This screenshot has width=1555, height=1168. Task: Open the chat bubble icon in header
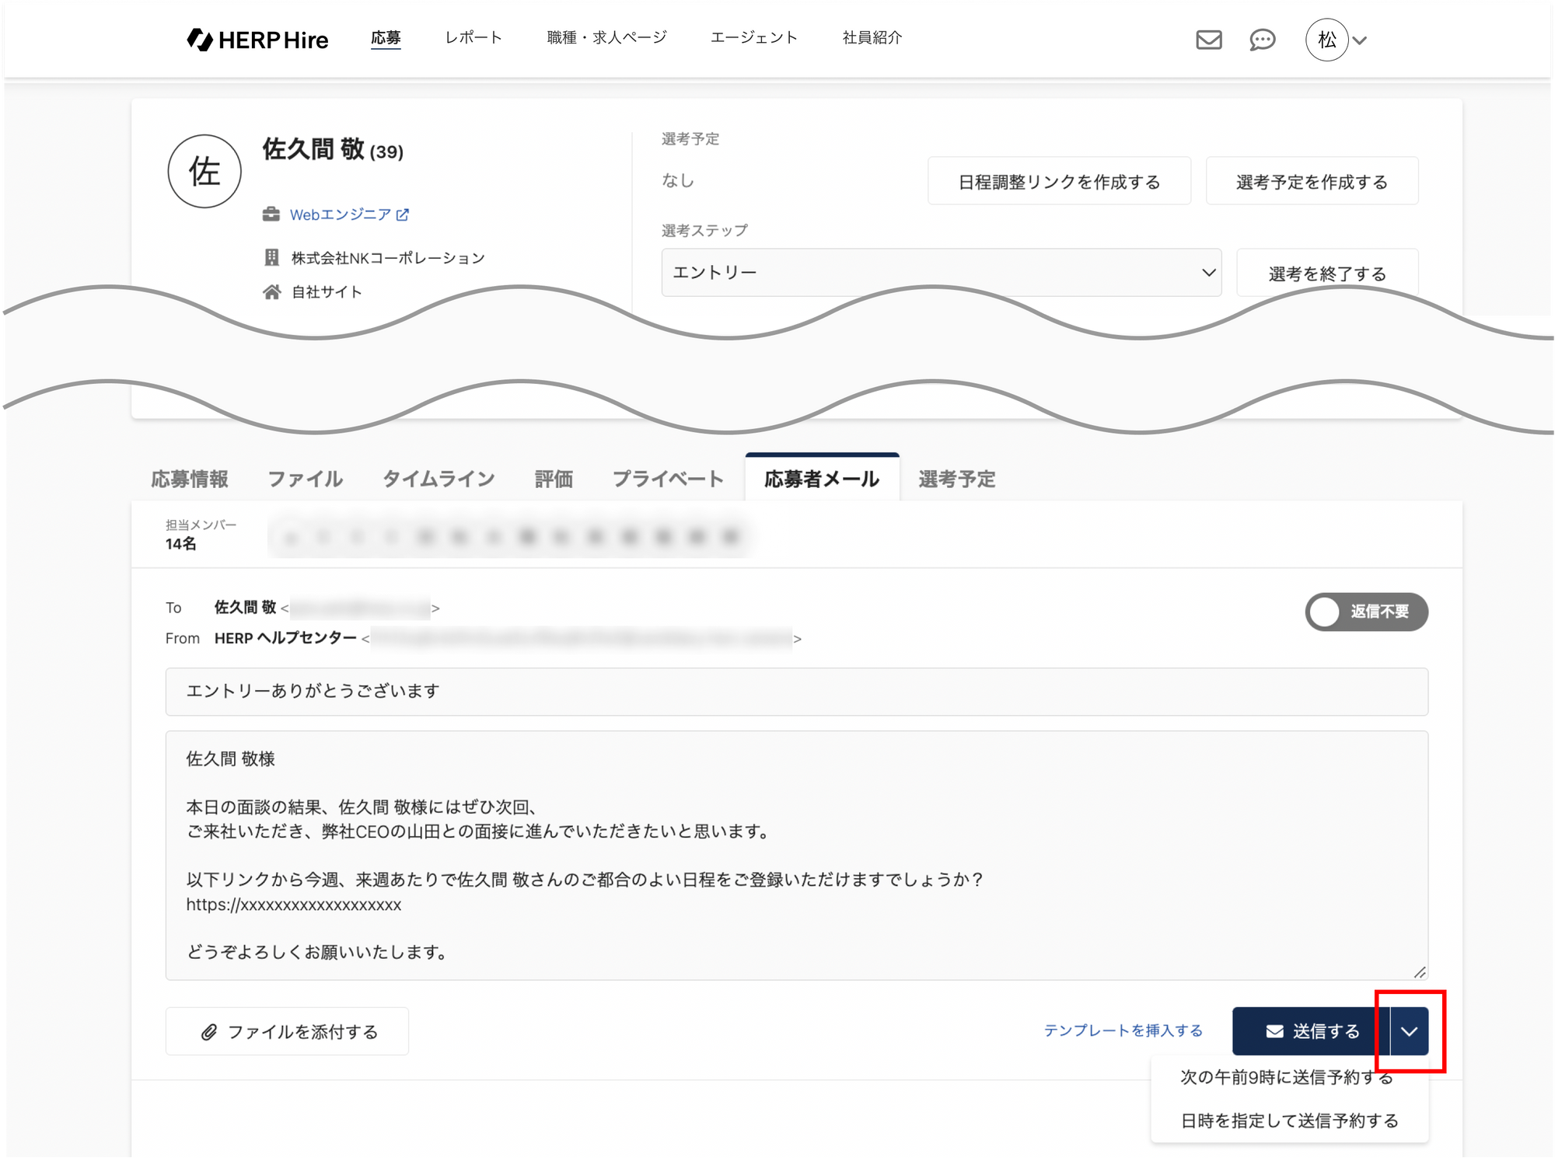(x=1262, y=40)
